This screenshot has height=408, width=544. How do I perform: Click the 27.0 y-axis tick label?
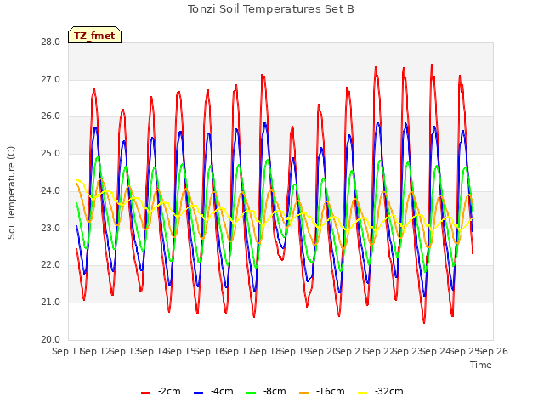pyautogui.click(x=50, y=79)
